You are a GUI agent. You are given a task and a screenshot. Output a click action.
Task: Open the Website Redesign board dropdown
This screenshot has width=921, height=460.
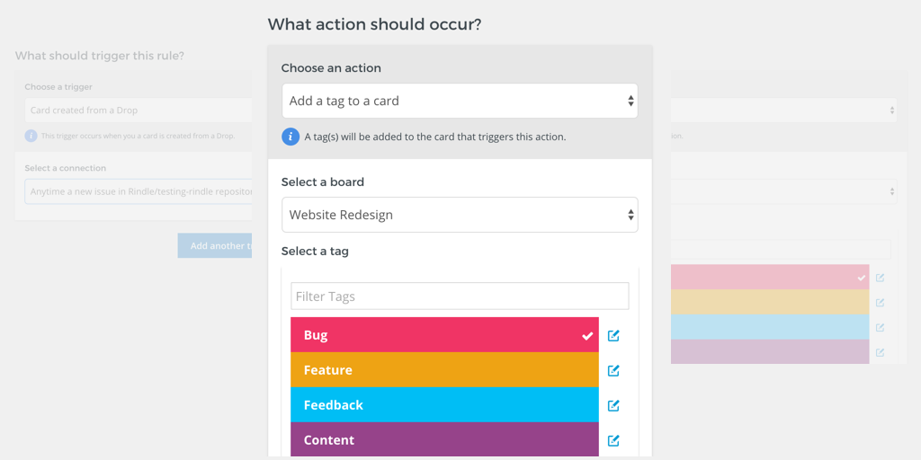click(460, 215)
